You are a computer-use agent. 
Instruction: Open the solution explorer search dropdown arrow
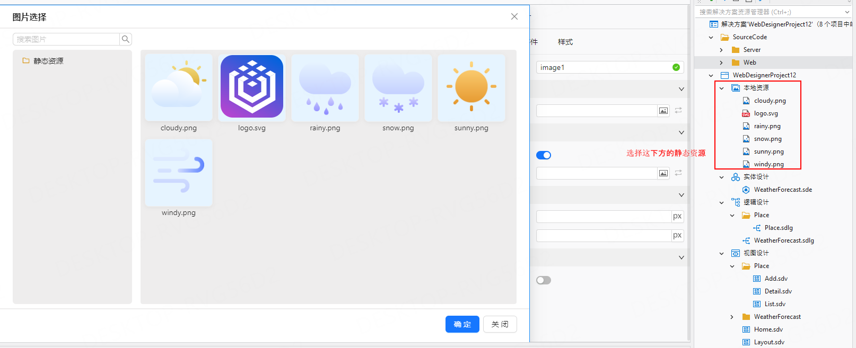pos(847,12)
